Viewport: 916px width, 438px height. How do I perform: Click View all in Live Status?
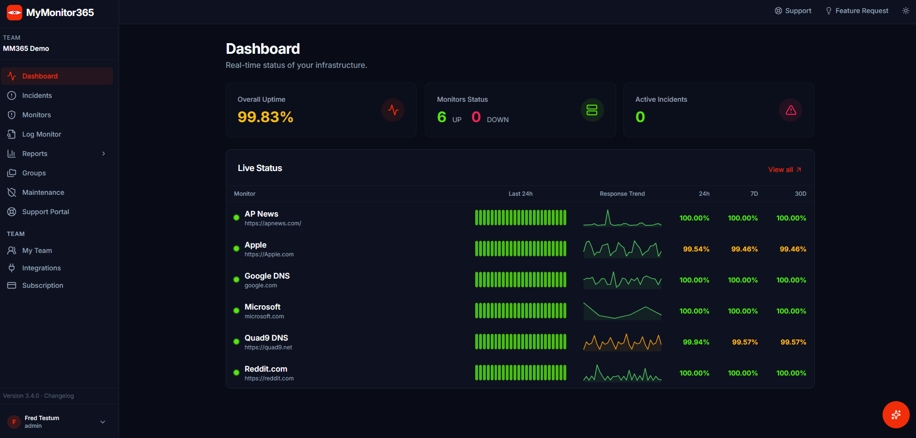click(785, 170)
